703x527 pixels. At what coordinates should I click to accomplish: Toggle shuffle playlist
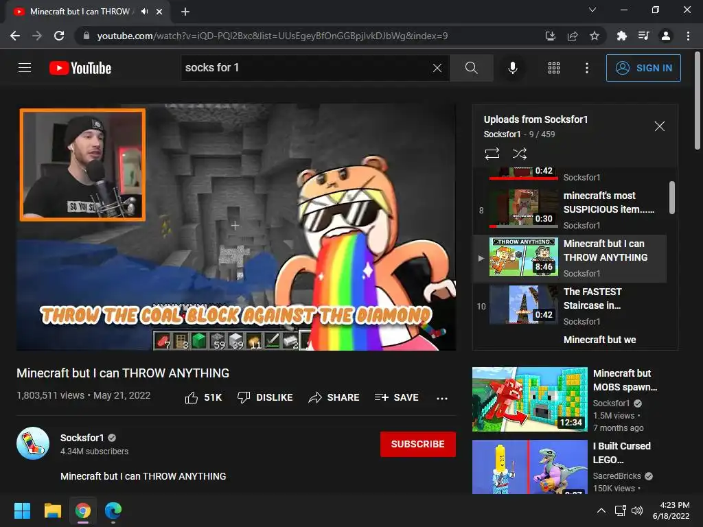pos(519,154)
